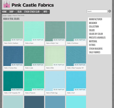Click the 'Bella in Betty's Teal' product name
Image resolution: width=114 pixels, height=108 pixels.
pos(52,43)
